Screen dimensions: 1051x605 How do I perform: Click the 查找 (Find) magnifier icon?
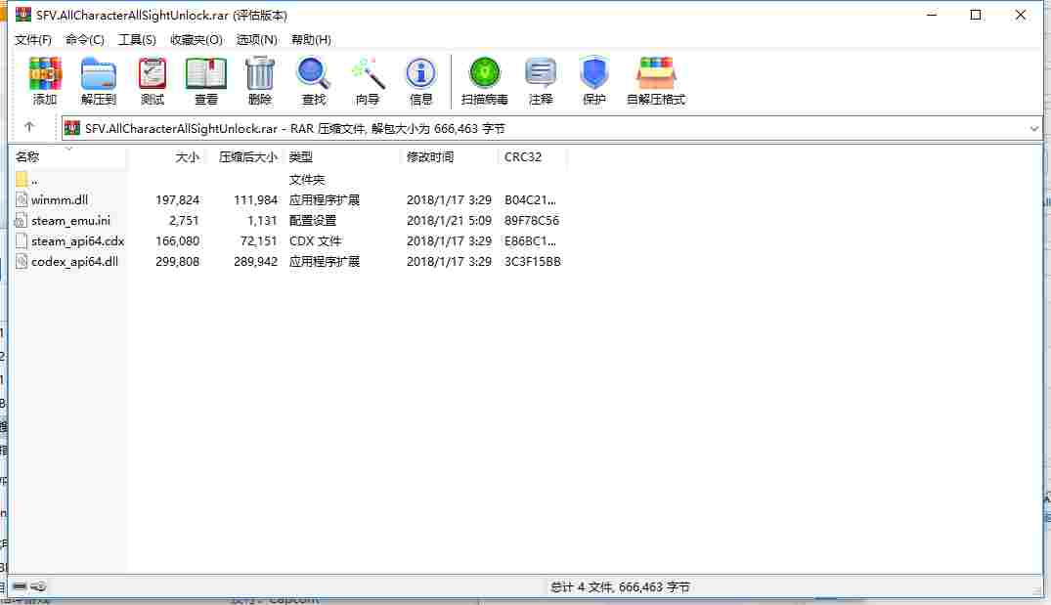tap(313, 74)
